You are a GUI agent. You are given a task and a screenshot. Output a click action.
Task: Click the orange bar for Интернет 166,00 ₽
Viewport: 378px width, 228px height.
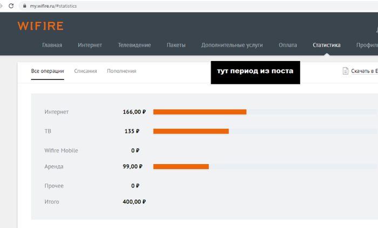pyautogui.click(x=200, y=112)
